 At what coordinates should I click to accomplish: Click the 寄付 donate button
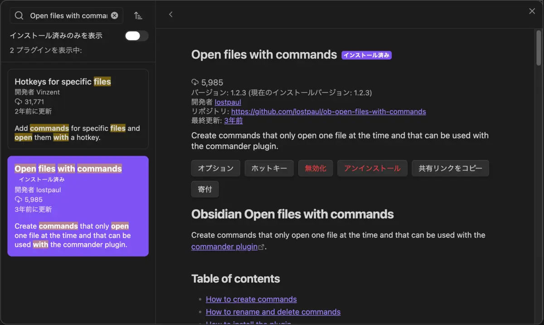point(205,189)
